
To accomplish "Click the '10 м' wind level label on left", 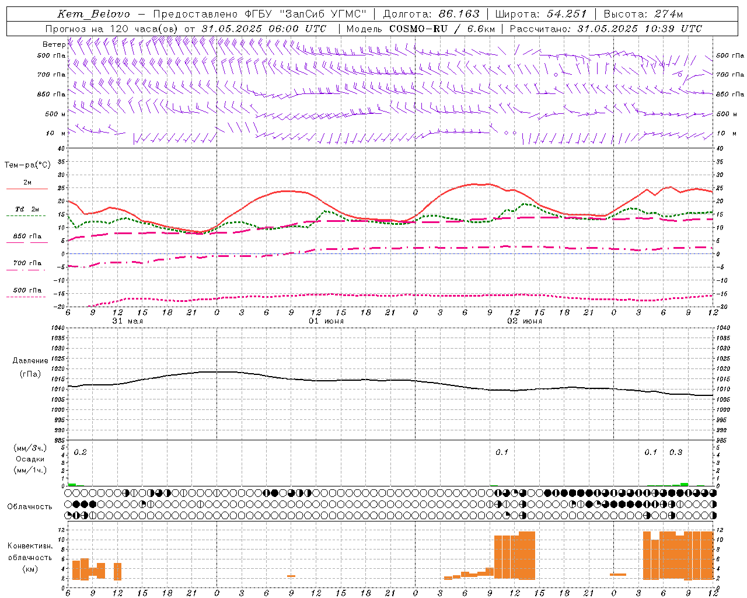I will (57, 133).
